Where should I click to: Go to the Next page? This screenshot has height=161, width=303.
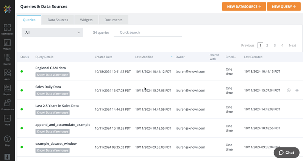click(292, 45)
